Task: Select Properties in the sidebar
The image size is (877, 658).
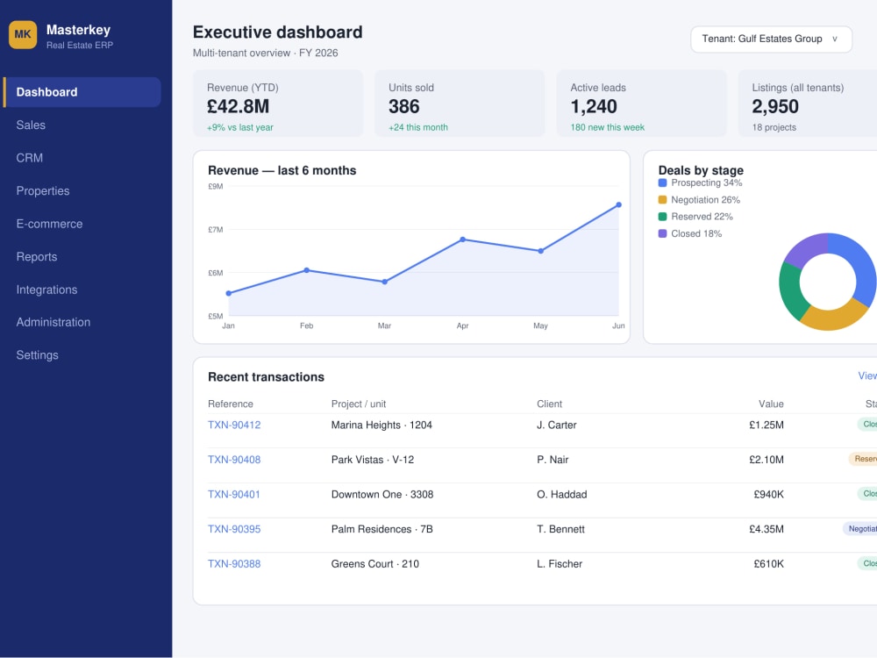Action: click(43, 190)
